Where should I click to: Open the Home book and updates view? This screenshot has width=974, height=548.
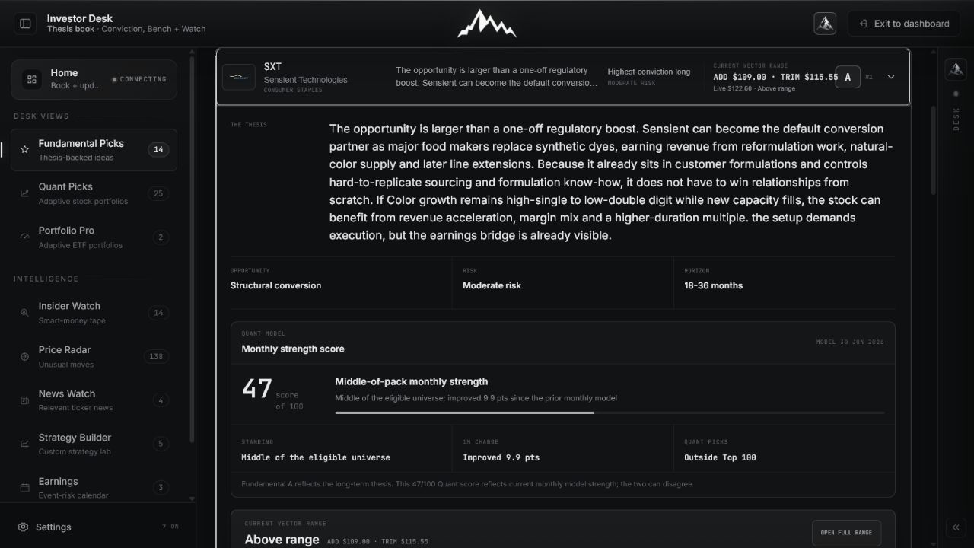(x=94, y=79)
